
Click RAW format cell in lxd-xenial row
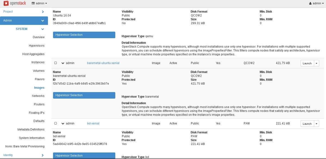(x=247, y=124)
